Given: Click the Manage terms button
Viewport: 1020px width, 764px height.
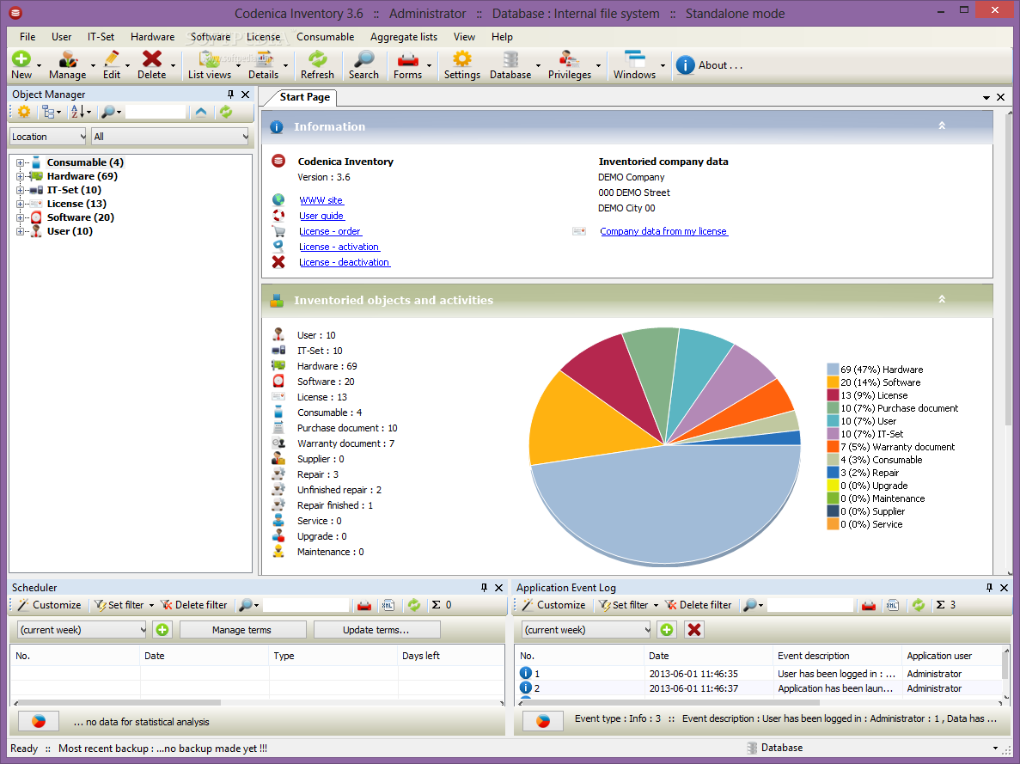Looking at the screenshot, I should [x=242, y=630].
